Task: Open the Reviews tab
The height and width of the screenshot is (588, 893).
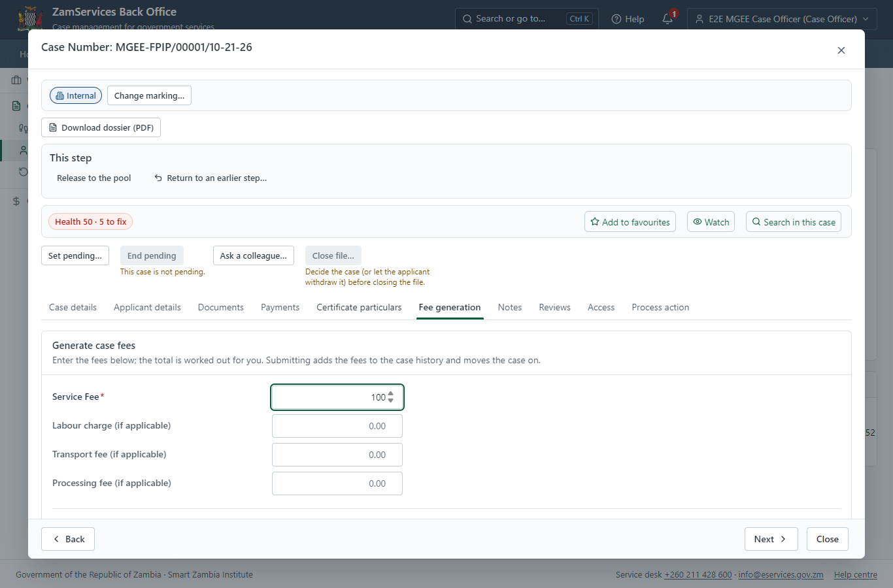Action: [554, 307]
